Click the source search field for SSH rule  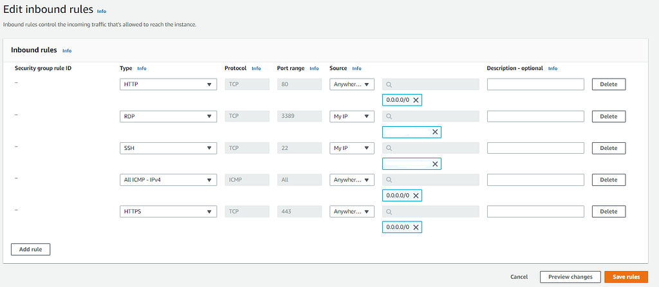(x=431, y=148)
